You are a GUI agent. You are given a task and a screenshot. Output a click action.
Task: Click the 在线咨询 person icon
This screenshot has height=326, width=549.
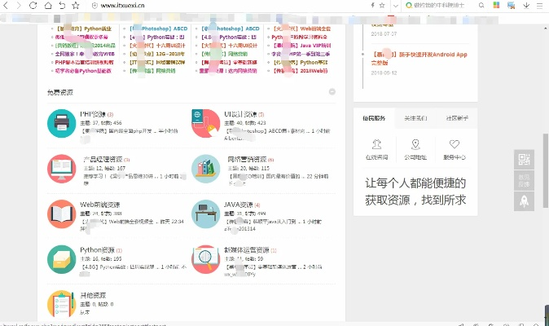tap(377, 144)
